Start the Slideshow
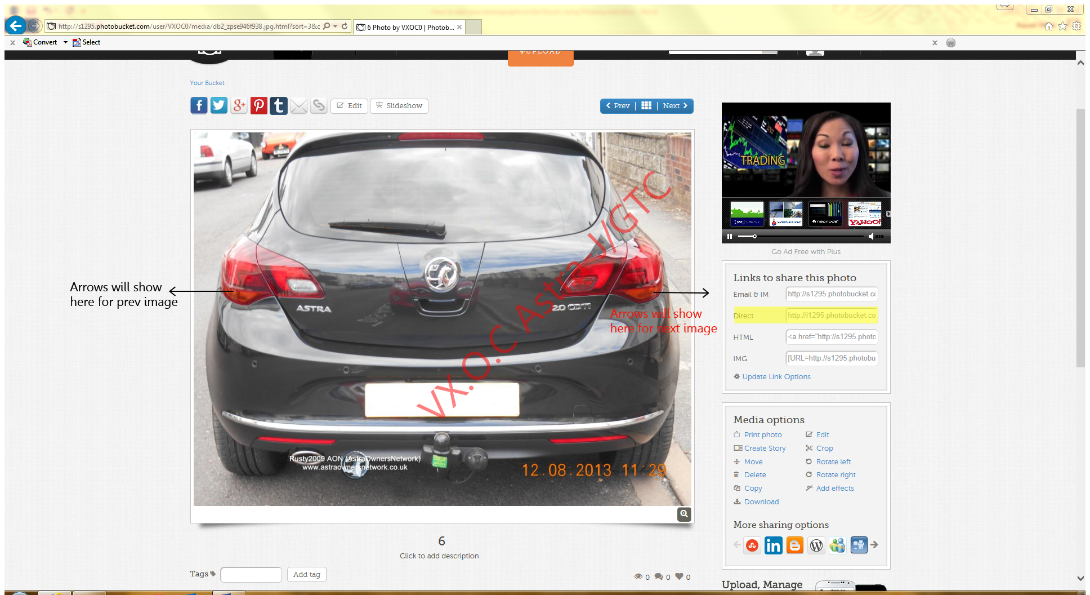1090x595 pixels. (399, 106)
